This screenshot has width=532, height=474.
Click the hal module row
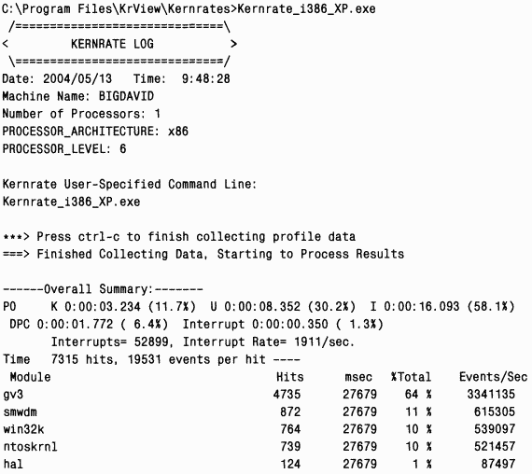pos(259,464)
